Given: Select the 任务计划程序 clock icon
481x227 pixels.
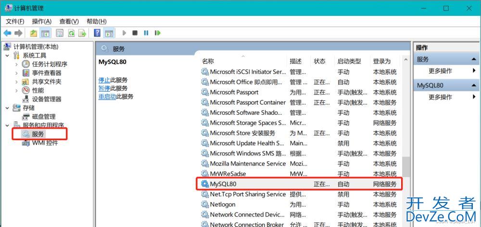Looking at the screenshot, I should click(26, 64).
